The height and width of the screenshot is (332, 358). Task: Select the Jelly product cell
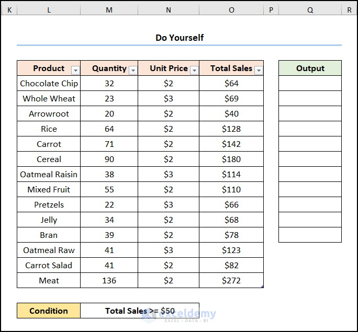point(49,220)
